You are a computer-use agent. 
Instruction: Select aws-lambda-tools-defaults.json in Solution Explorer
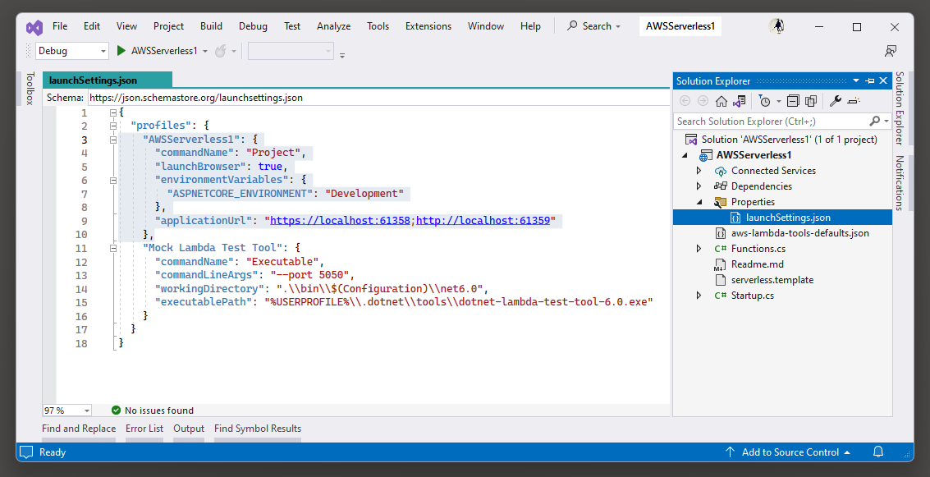pyautogui.click(x=799, y=233)
